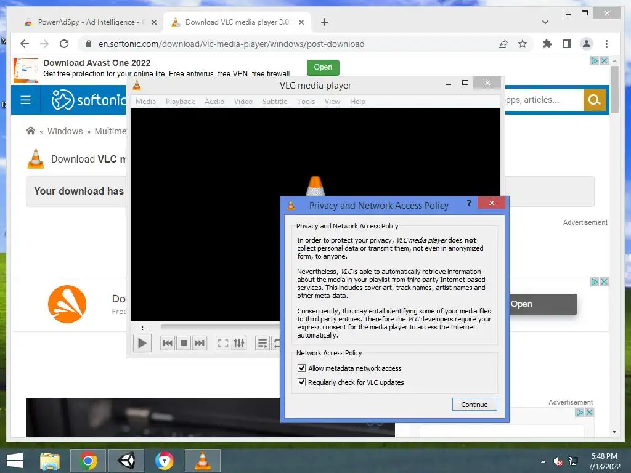Go to Softonic home breadcrumb icon
631x473 pixels.
31,131
